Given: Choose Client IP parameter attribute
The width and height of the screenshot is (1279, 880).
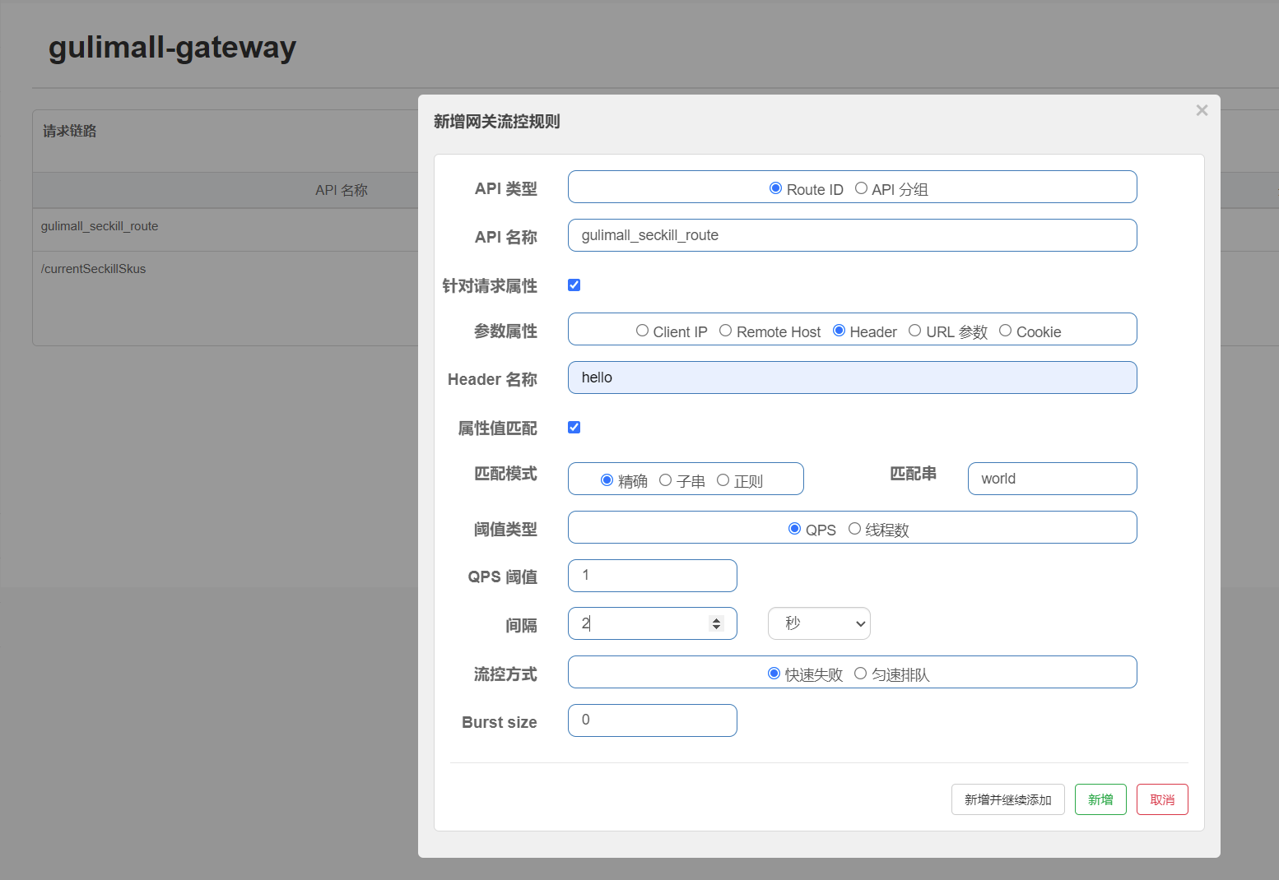Looking at the screenshot, I should [x=642, y=331].
